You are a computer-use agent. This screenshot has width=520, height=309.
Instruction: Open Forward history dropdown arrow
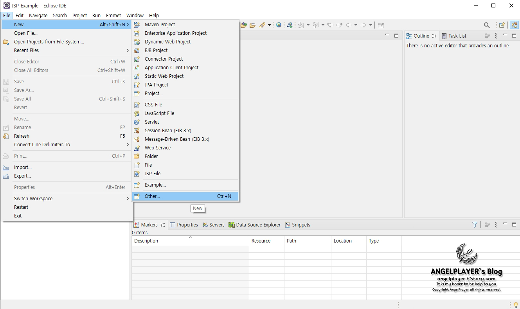371,25
